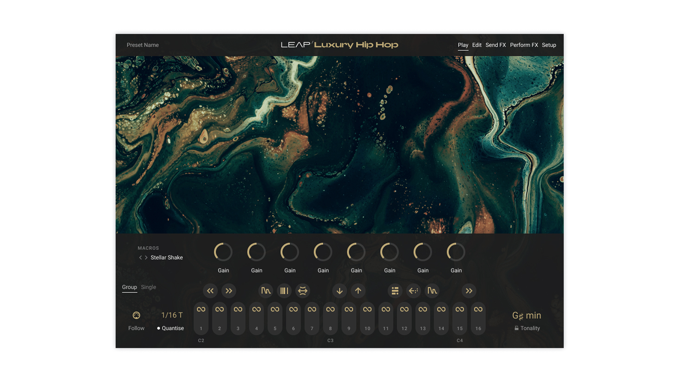This screenshot has height=382, width=679.
Task: Click the up arrow pitch key
Action: [x=358, y=291]
